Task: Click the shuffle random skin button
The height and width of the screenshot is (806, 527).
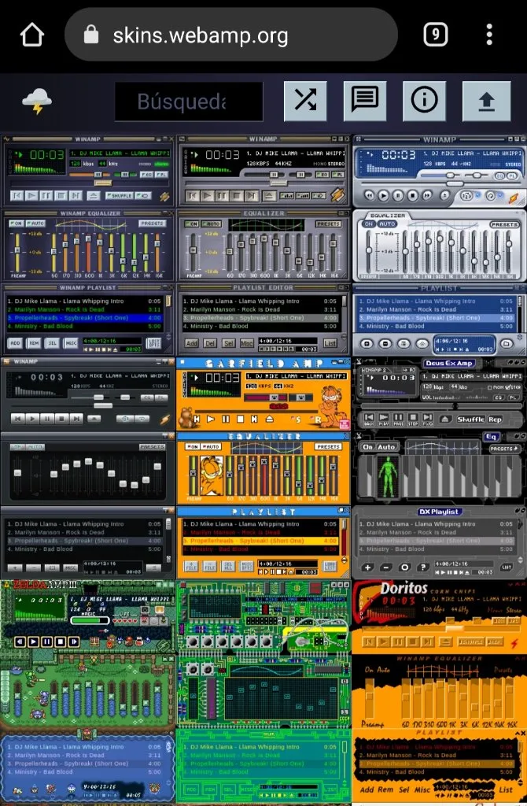Action: click(305, 102)
